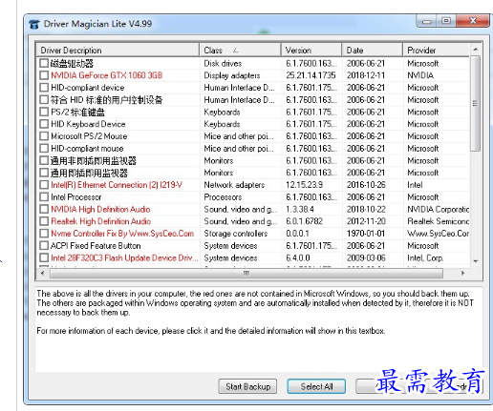Click the date 2018-12-11 cell
The width and height of the screenshot is (493, 411).
[x=366, y=75]
